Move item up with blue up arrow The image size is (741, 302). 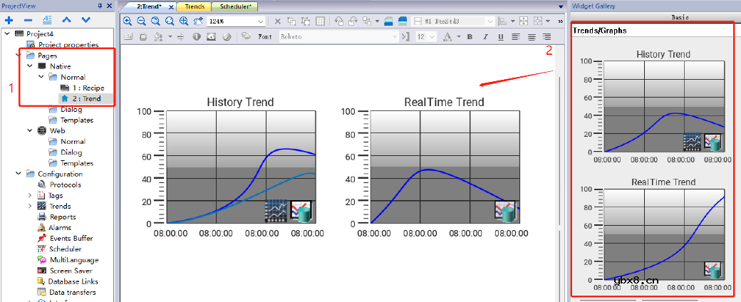click(67, 20)
